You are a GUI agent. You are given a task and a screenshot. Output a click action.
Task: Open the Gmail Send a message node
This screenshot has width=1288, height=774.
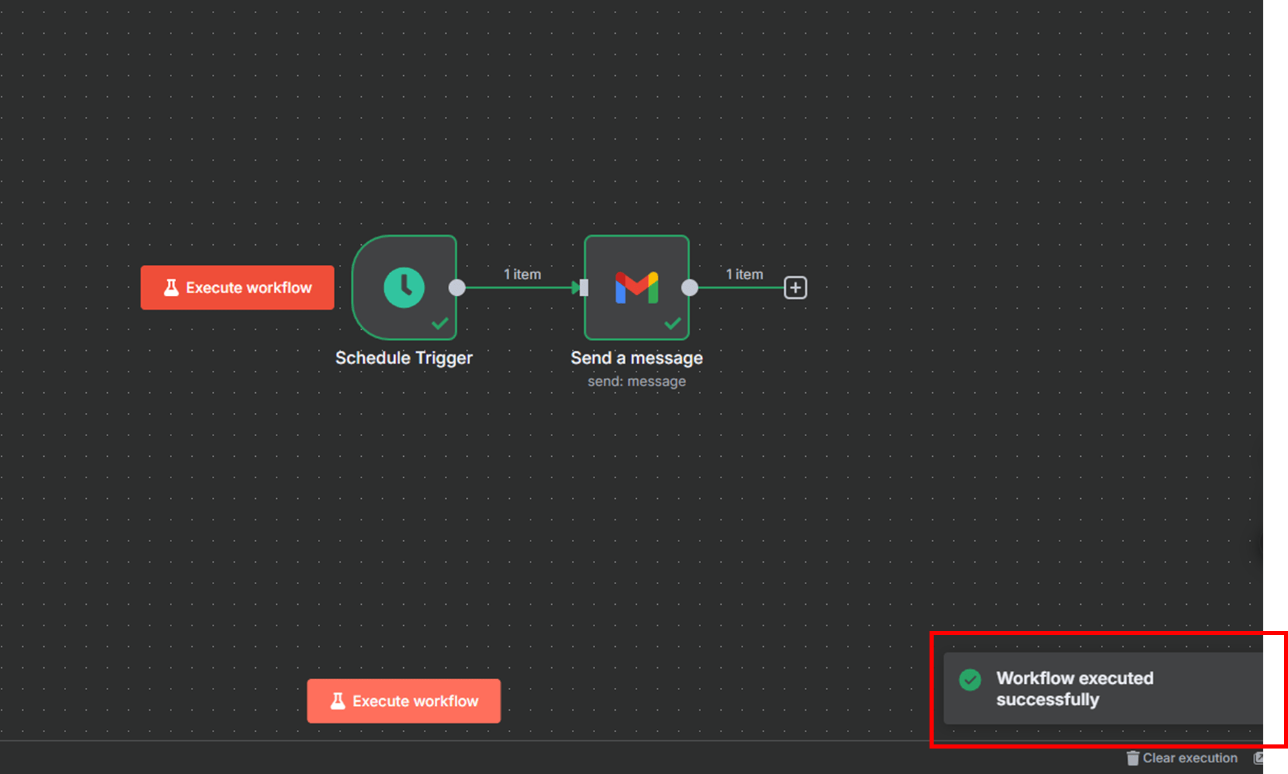pos(636,288)
